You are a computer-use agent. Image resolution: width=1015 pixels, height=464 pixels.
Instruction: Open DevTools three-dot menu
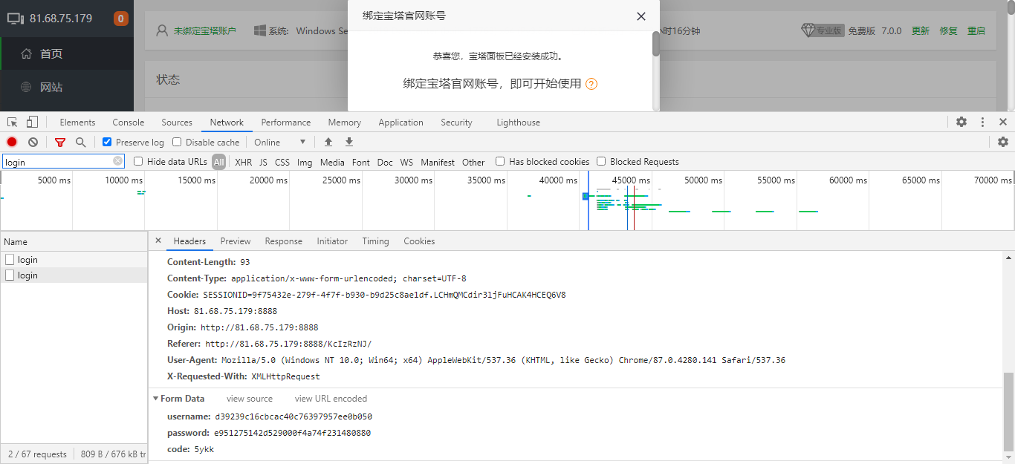click(982, 122)
